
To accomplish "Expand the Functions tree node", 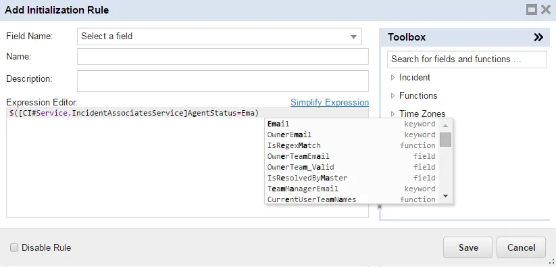I will point(393,95).
